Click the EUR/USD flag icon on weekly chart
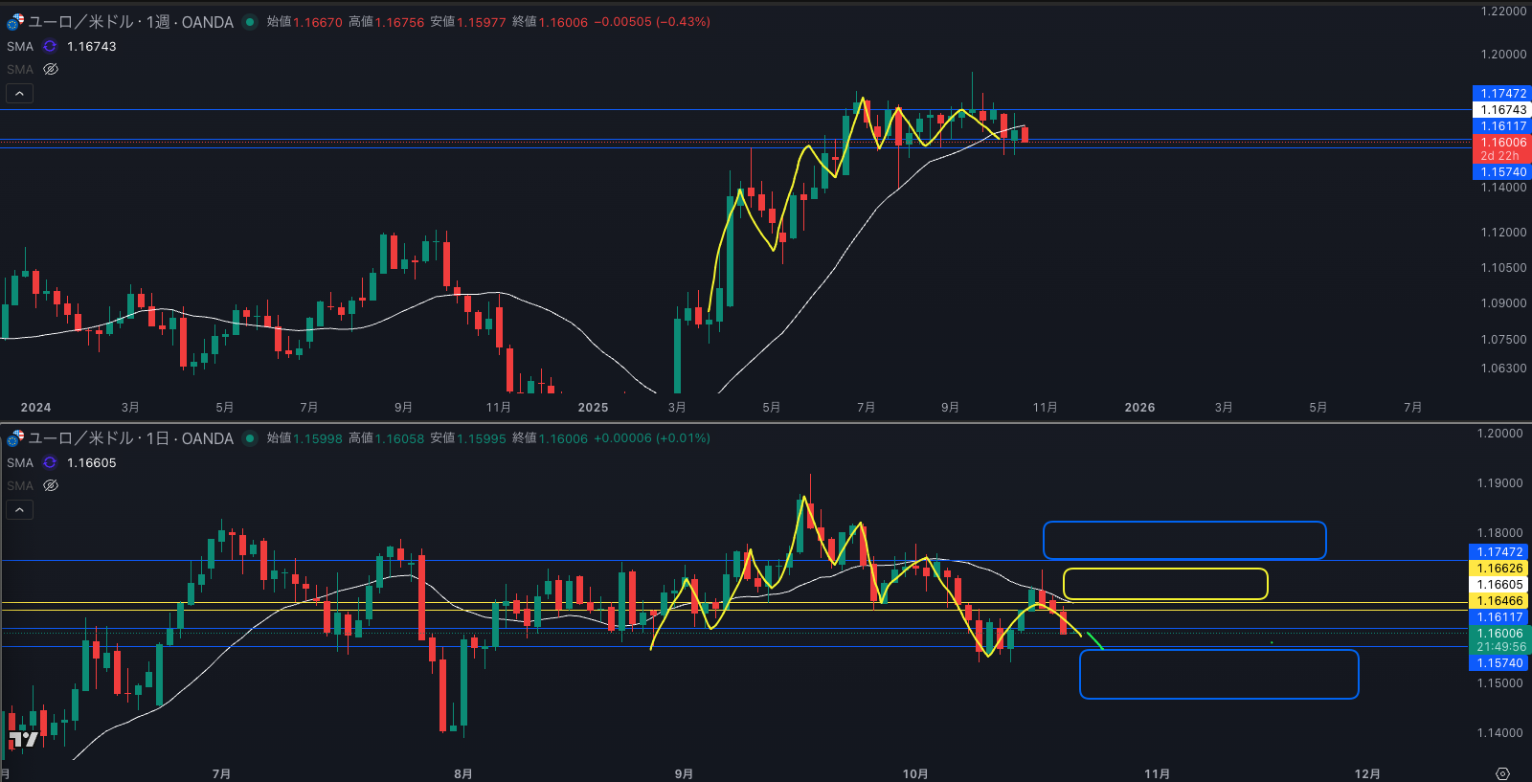This screenshot has height=782, width=1532. tap(15, 21)
